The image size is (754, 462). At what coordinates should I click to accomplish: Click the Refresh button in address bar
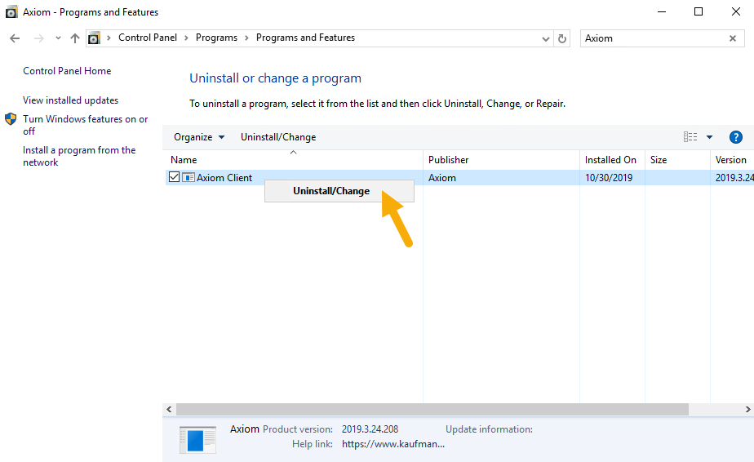[561, 38]
